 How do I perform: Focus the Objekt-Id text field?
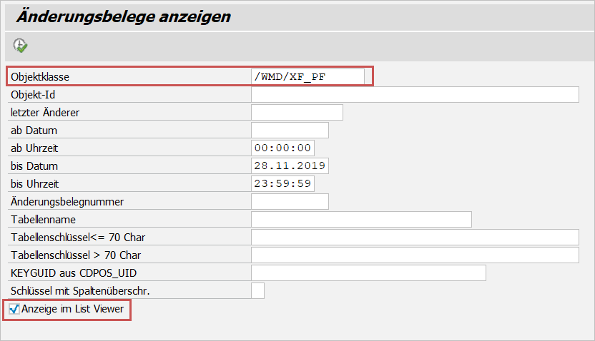tap(415, 95)
